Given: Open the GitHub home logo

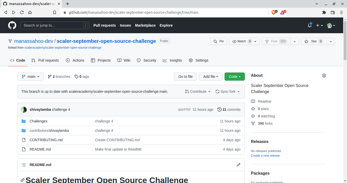Looking at the screenshot, I should [12, 25].
